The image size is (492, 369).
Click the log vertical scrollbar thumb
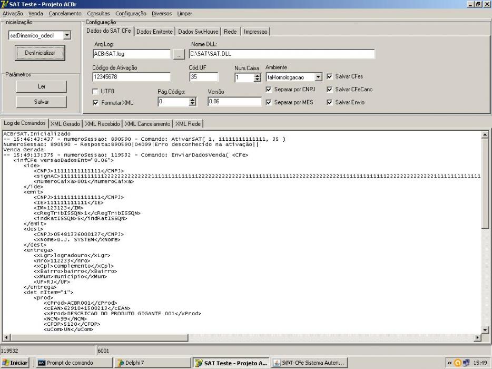[485, 183]
